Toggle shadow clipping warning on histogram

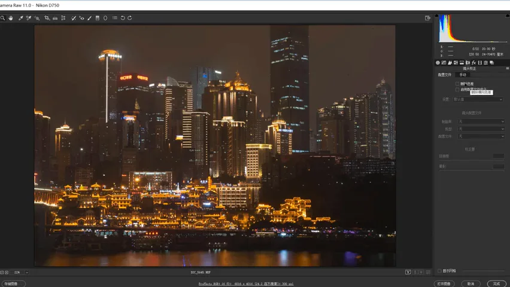point(436,16)
